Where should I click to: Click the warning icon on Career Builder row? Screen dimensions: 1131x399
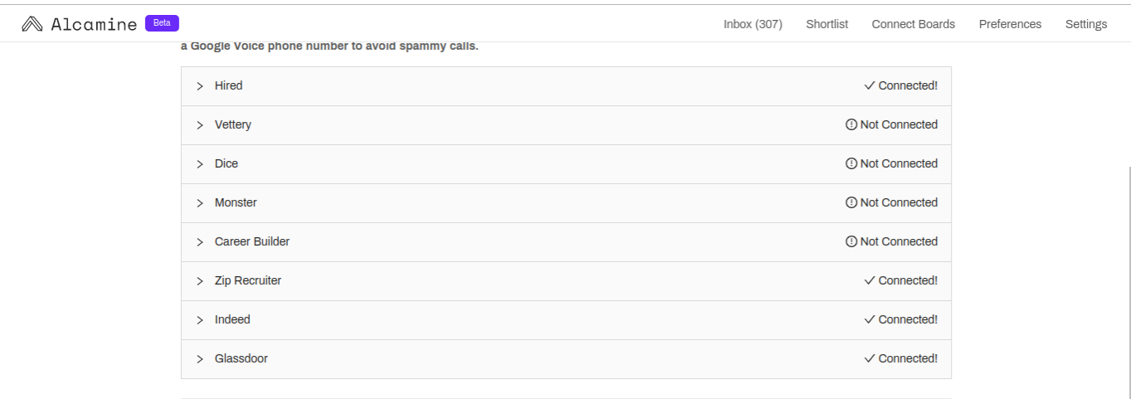coord(851,241)
